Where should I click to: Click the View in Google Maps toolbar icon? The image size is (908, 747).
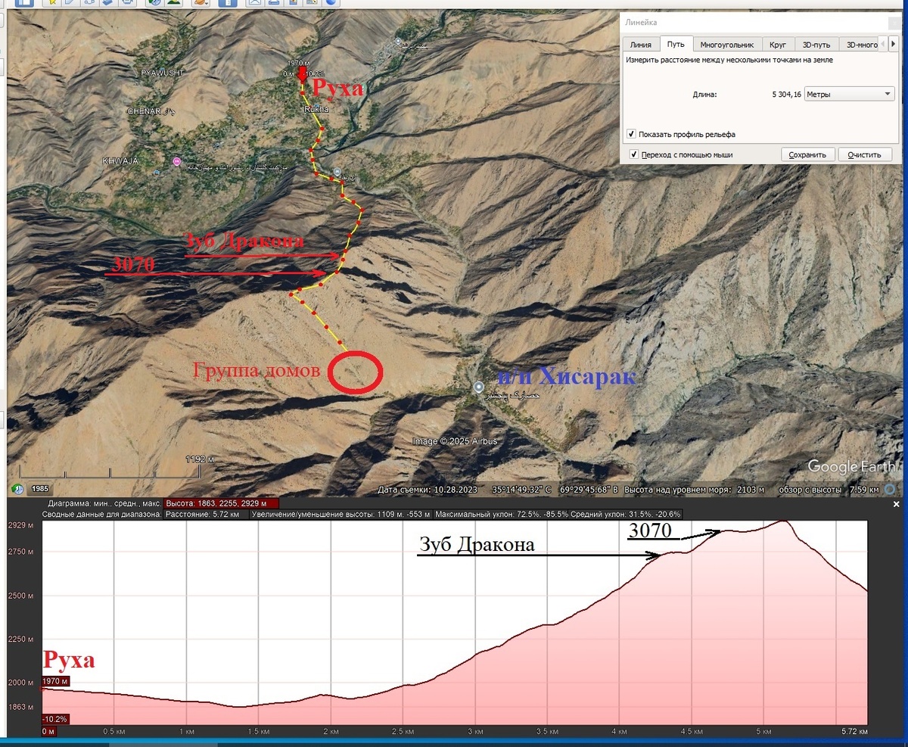310,3
